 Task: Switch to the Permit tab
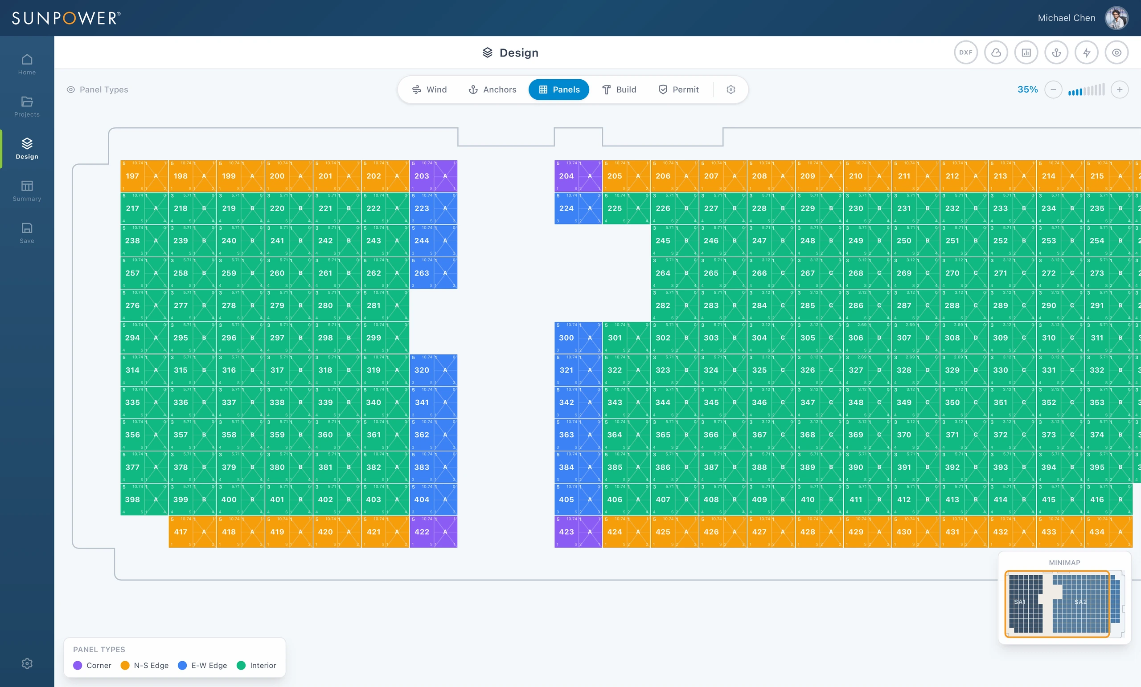[678, 90]
